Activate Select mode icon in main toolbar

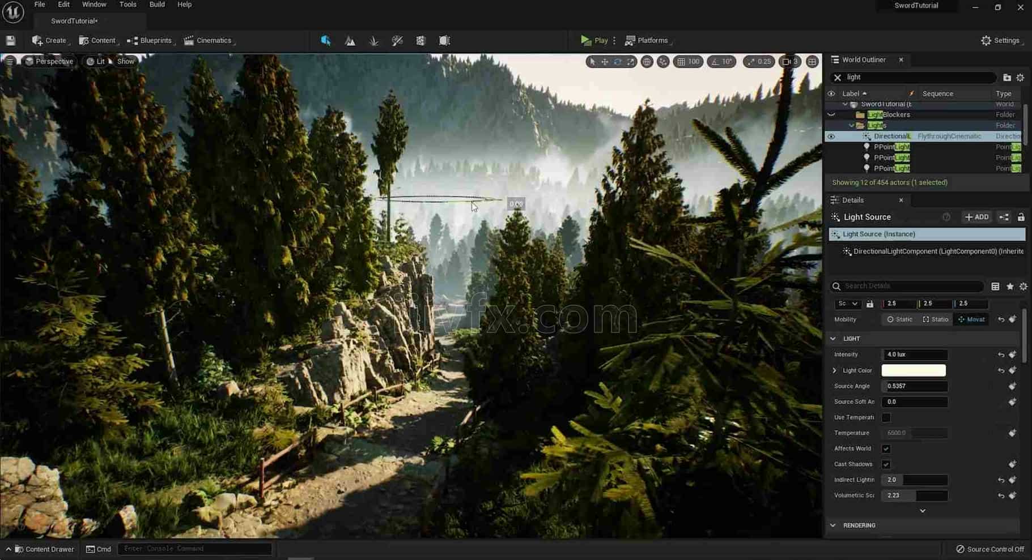coord(326,40)
